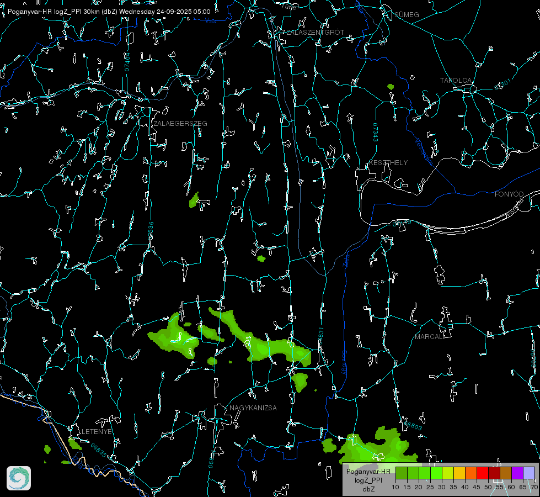The height and width of the screenshot is (497, 540).
Task: Click the radar title text at top left
Action: pos(109,12)
